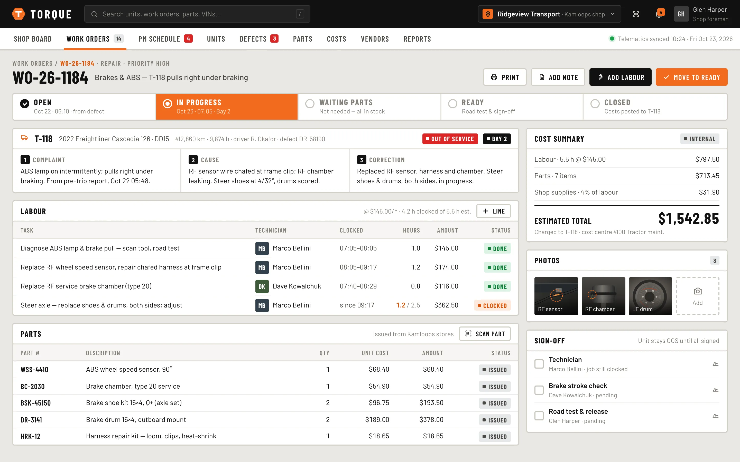Click the Torque logo icon
Screen dimensions: 740x462
tap(18, 14)
